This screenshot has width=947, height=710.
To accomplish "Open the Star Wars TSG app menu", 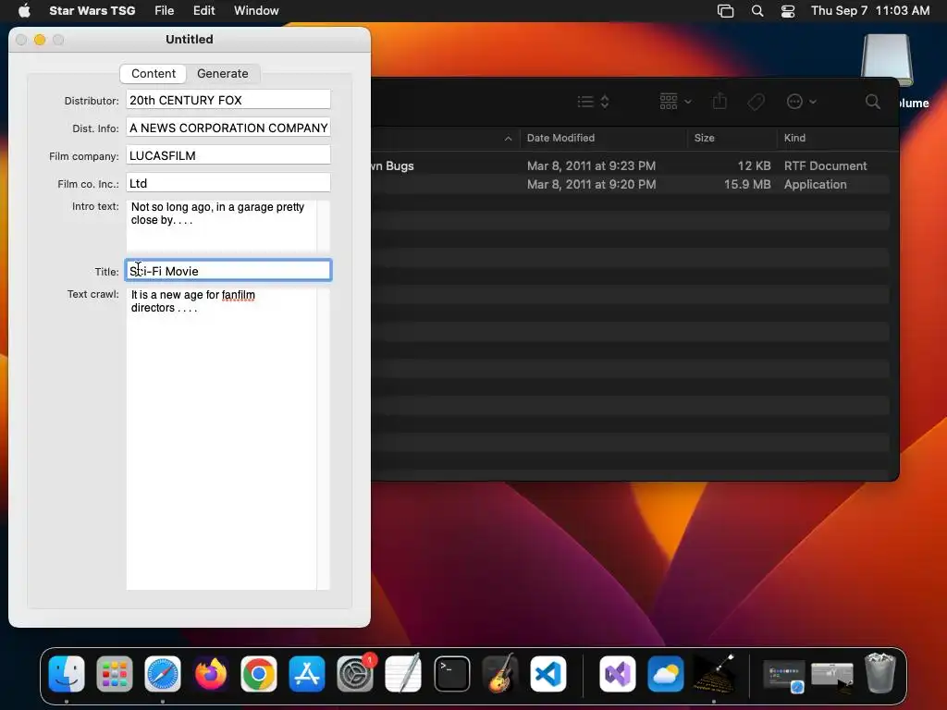I will pos(92,10).
